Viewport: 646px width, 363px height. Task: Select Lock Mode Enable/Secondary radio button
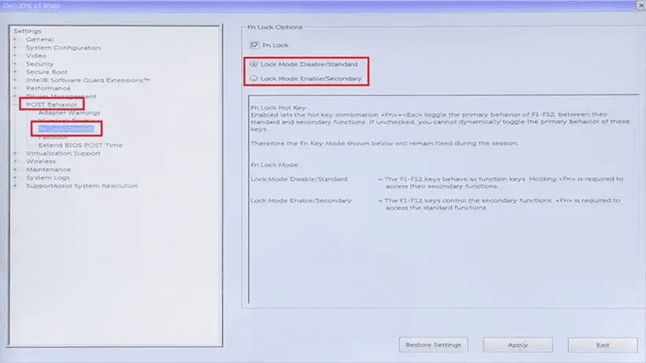254,78
